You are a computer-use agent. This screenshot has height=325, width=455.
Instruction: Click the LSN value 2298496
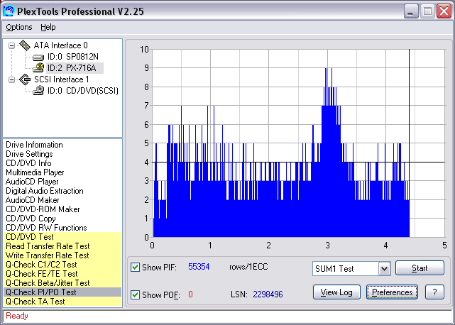coord(268,294)
